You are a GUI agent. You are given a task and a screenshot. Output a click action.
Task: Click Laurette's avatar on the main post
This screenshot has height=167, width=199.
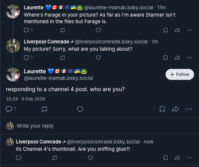click(x=13, y=75)
